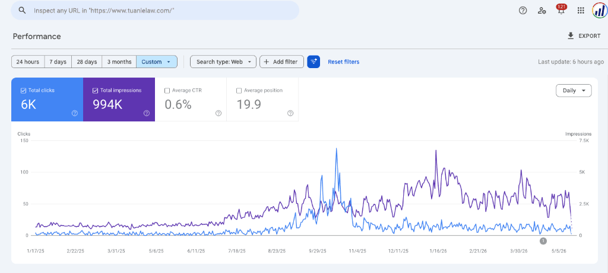Click the Last update: 6 hours ago text

click(571, 62)
